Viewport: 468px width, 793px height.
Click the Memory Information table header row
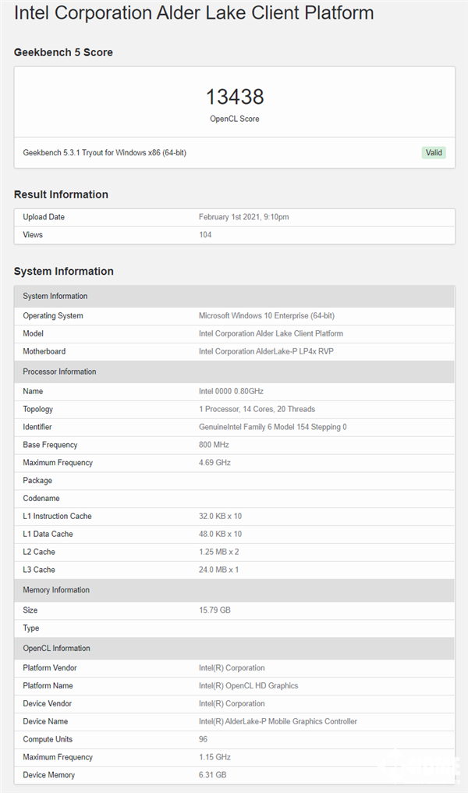234,590
